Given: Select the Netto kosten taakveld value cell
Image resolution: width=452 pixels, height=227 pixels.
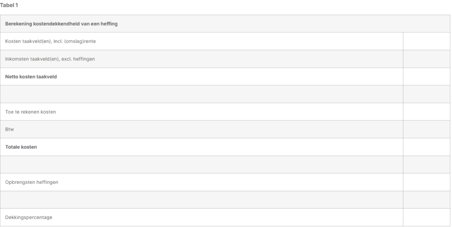Looking at the screenshot, I should click(426, 77).
